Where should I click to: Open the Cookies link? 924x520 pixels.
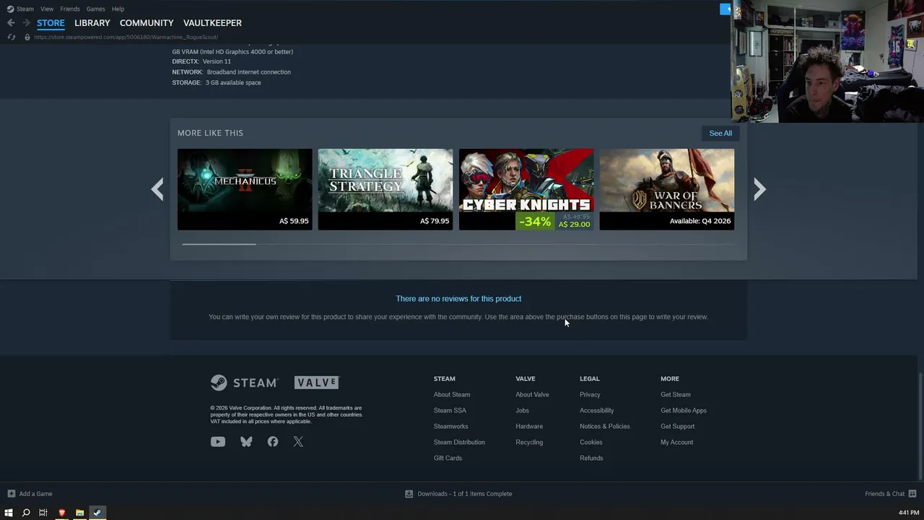pos(590,442)
